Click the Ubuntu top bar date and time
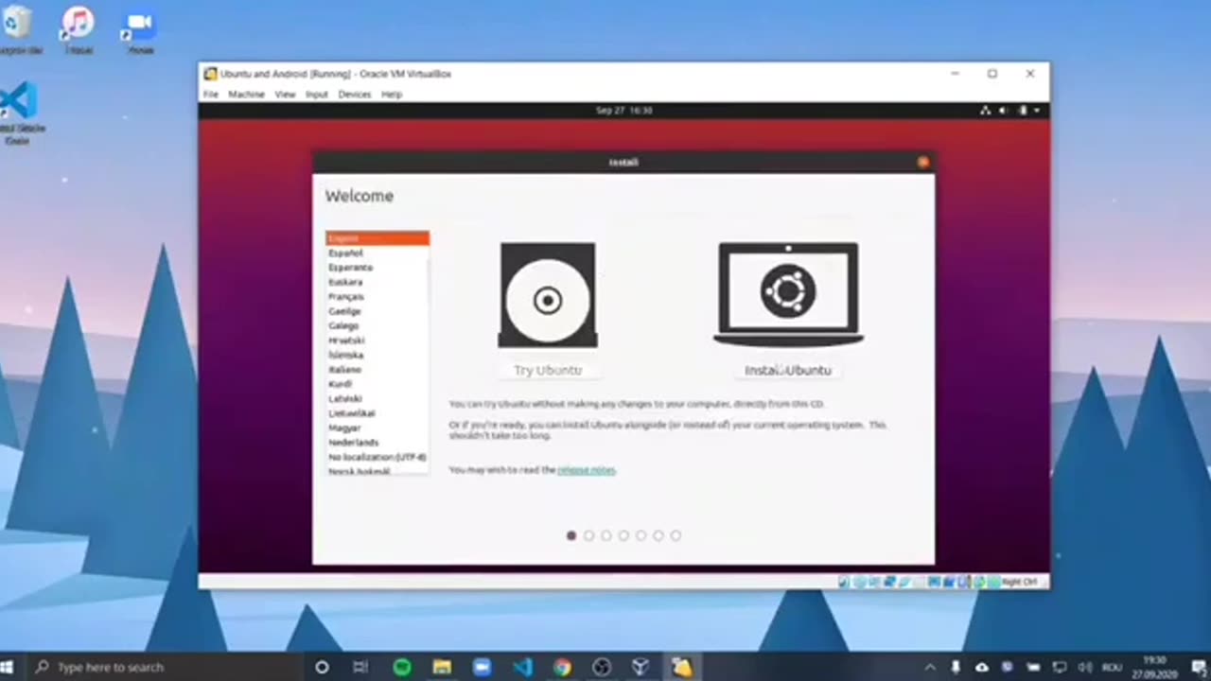1211x681 pixels. click(x=623, y=111)
